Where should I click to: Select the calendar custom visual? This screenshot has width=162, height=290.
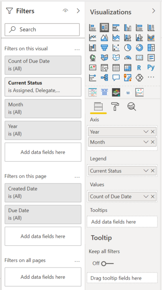click(104, 92)
